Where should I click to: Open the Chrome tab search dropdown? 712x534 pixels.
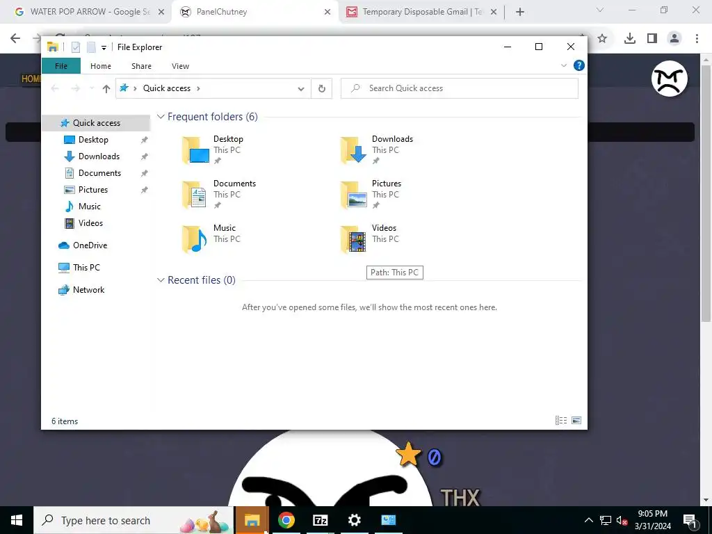tap(599, 10)
